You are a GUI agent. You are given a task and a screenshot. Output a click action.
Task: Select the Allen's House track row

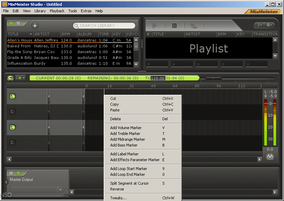pyautogui.click(x=70, y=40)
